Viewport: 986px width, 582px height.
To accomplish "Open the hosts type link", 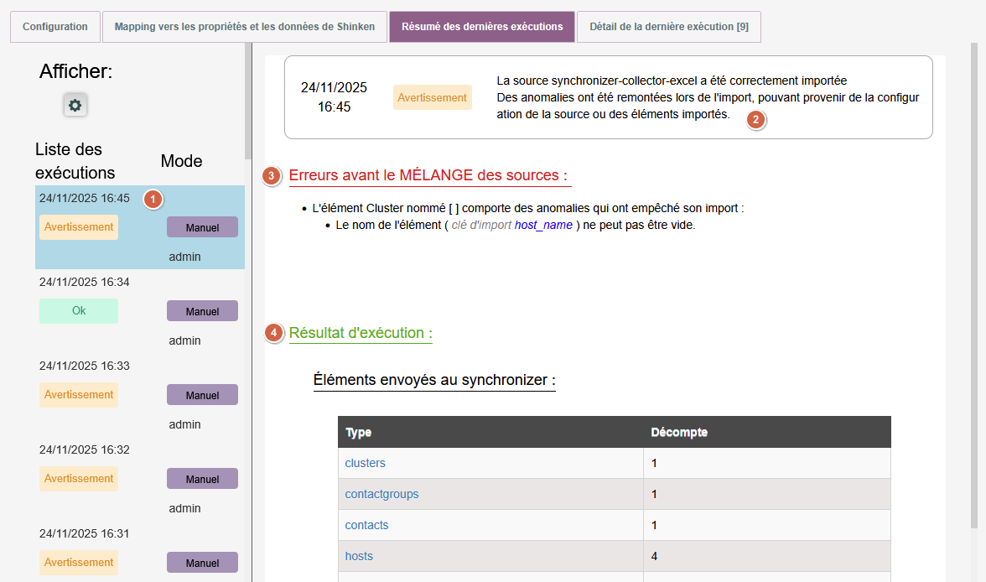I will (359, 556).
